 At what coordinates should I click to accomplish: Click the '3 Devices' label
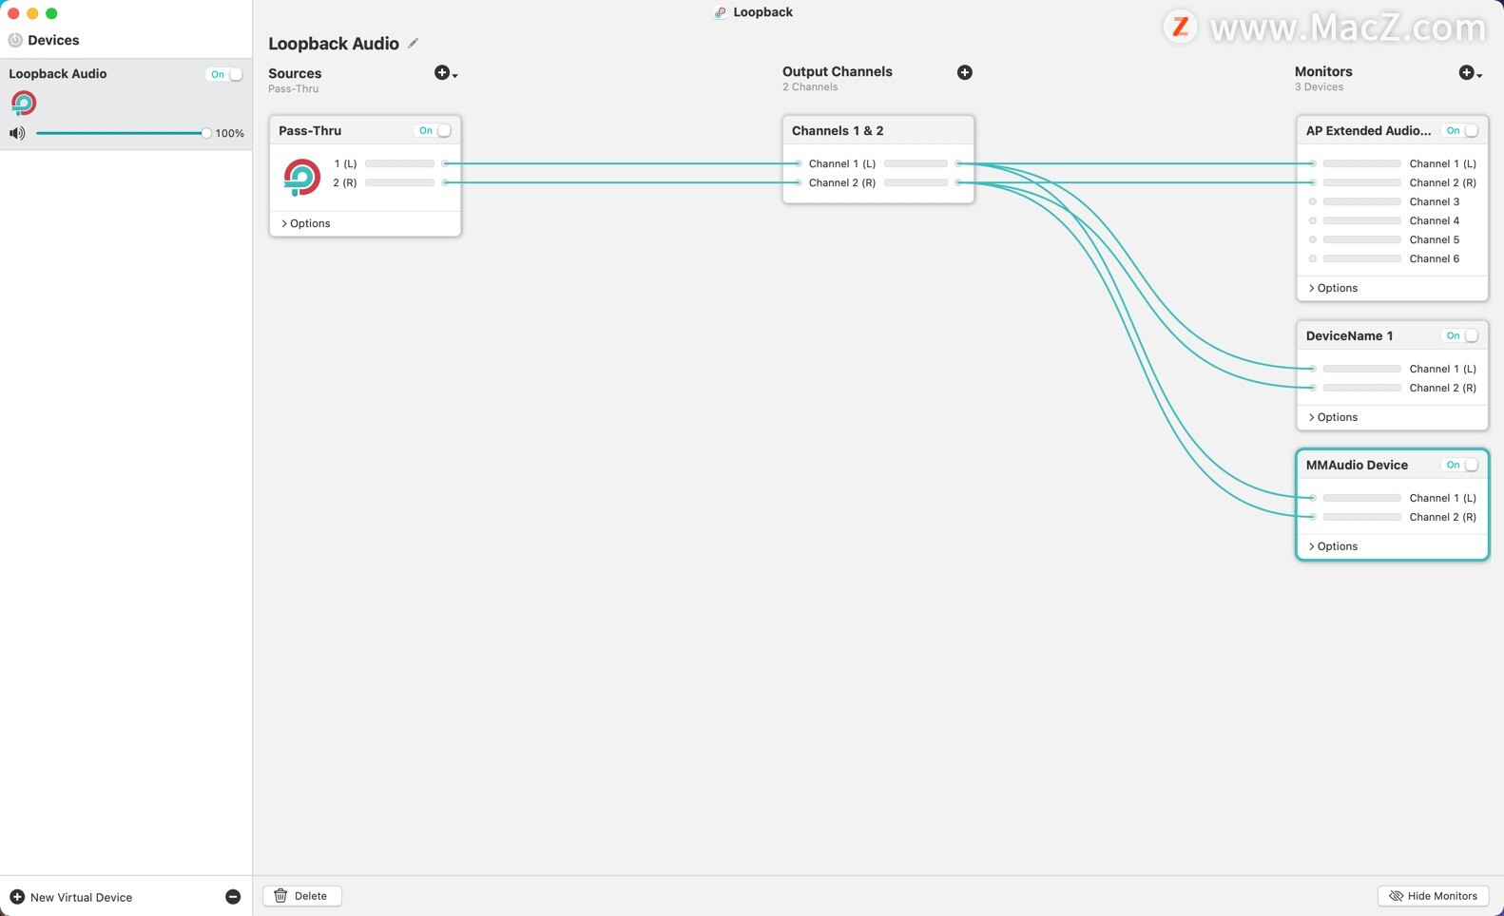point(1319,86)
